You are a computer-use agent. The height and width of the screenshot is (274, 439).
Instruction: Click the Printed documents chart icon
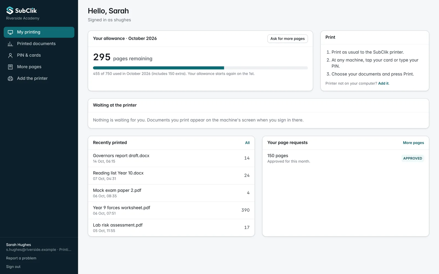(10, 44)
